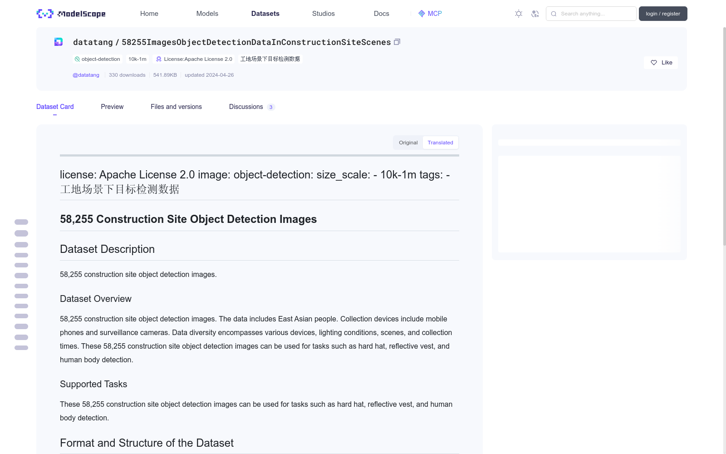Click the datatang owner name in title
Screen dimensions: 726x454
(93, 42)
